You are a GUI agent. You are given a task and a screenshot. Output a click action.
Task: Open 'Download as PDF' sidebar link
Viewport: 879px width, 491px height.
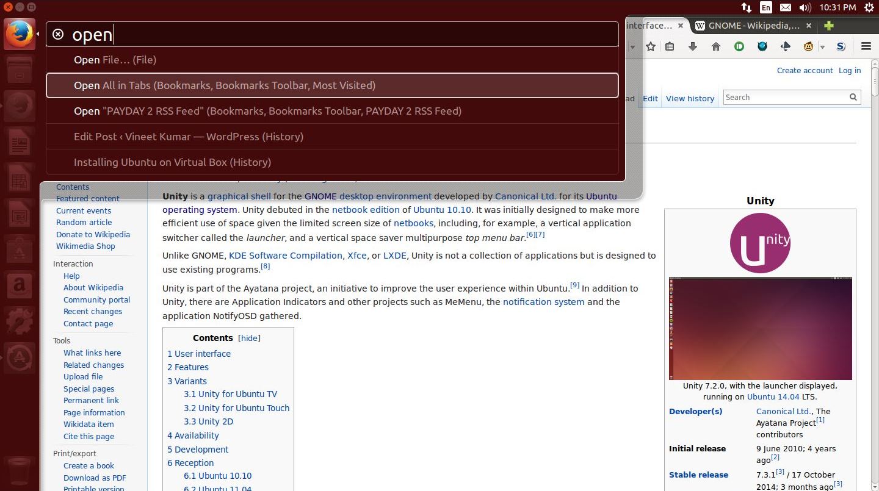coord(95,478)
